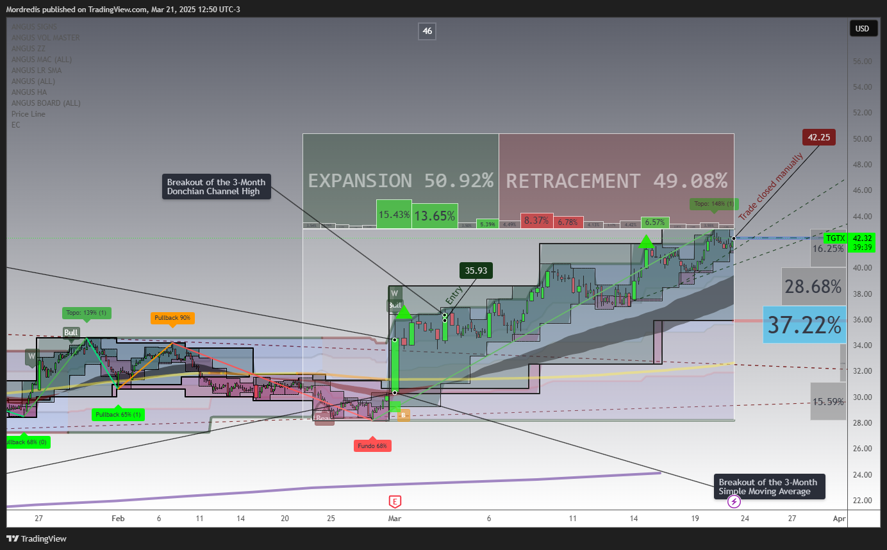This screenshot has height=550, width=887.
Task: Click the RETRACEMENT 49.08% panel
Action: tap(616, 180)
